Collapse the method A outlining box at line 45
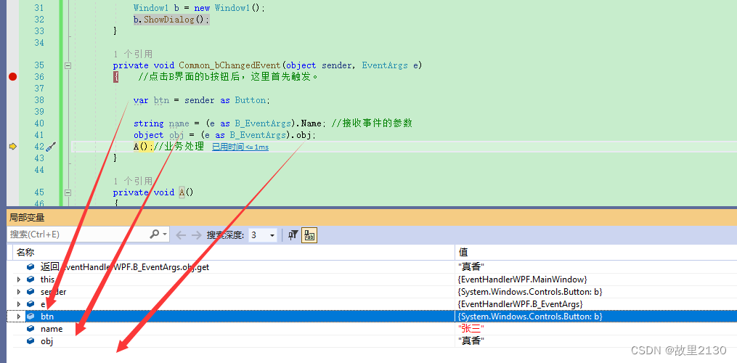 pyautogui.click(x=68, y=193)
